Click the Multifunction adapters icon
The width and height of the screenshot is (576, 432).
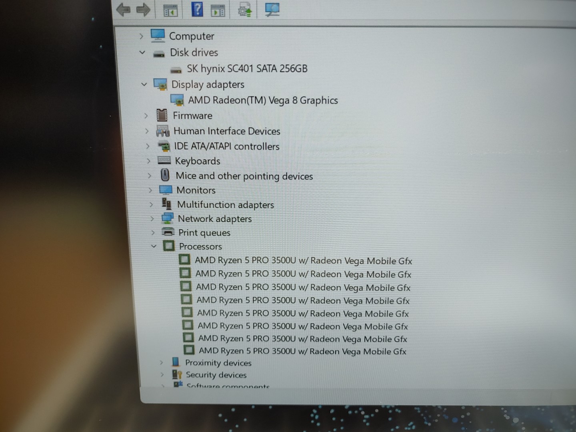(166, 204)
